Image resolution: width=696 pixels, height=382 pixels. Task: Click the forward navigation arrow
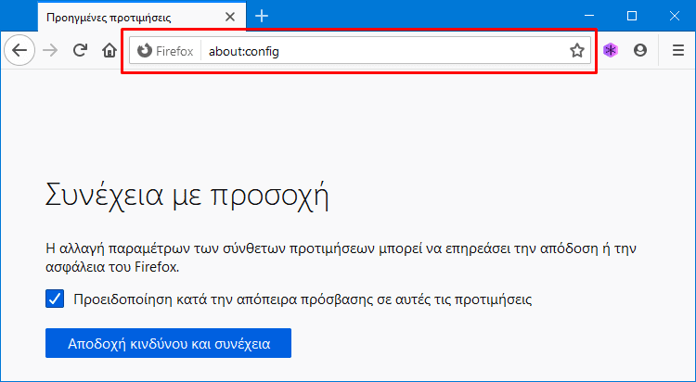click(50, 51)
